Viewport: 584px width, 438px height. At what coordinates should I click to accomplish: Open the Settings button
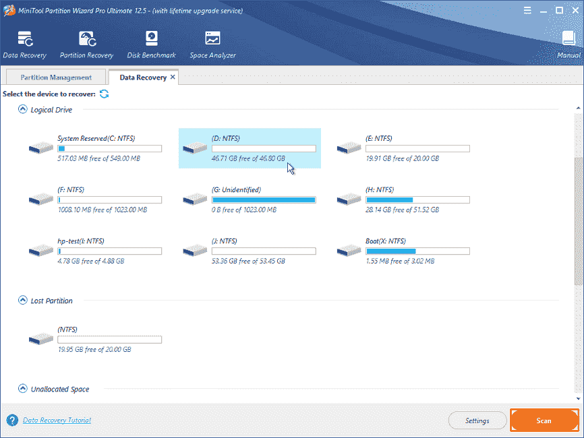[477, 420]
